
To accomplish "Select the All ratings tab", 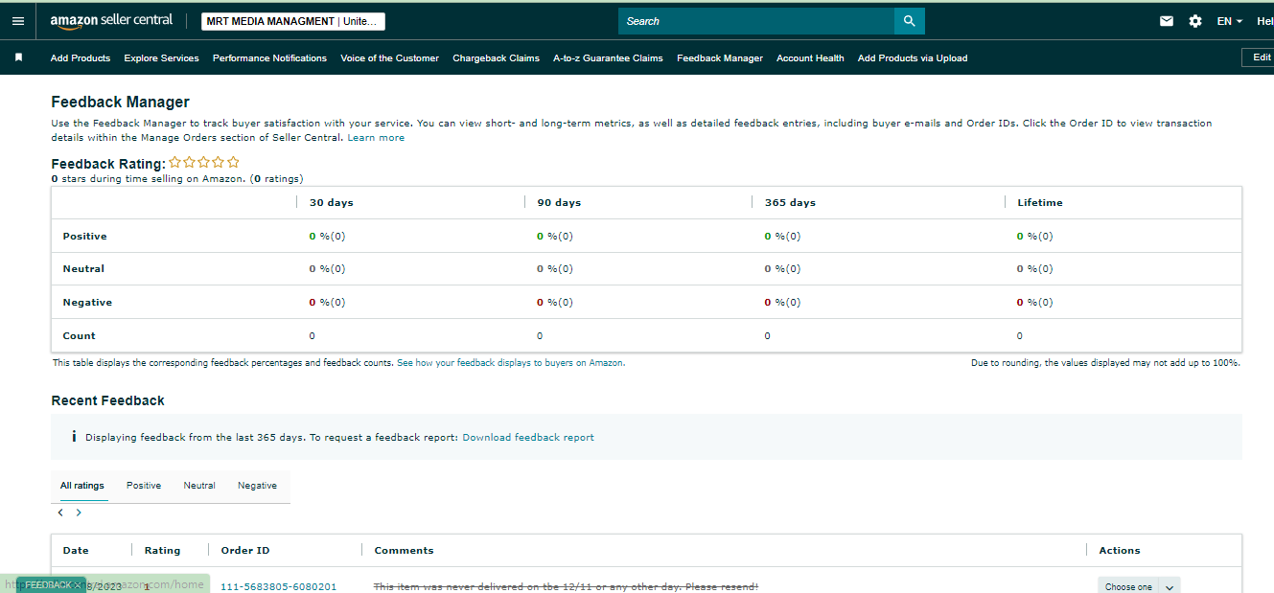I will [82, 486].
